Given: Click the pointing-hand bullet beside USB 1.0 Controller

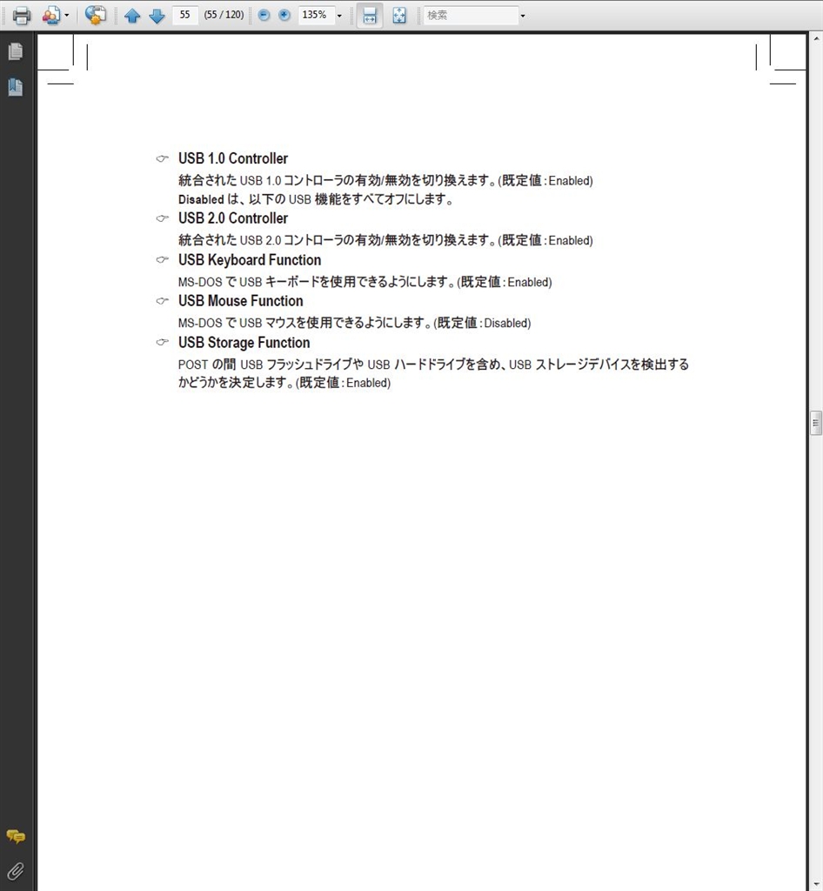Looking at the screenshot, I should (163, 158).
